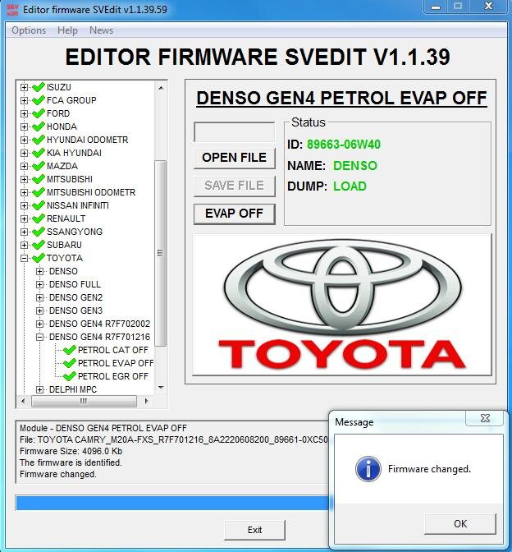Click the green checkmark beside MITSUBISHI
Viewport: 512px width, 552px height.
pyautogui.click(x=39, y=179)
